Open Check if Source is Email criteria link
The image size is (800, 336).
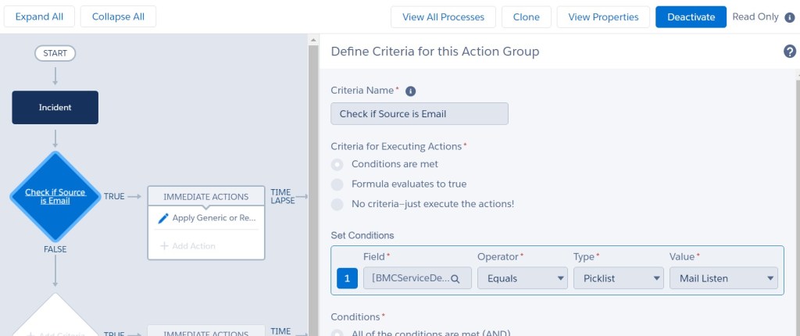(x=55, y=197)
